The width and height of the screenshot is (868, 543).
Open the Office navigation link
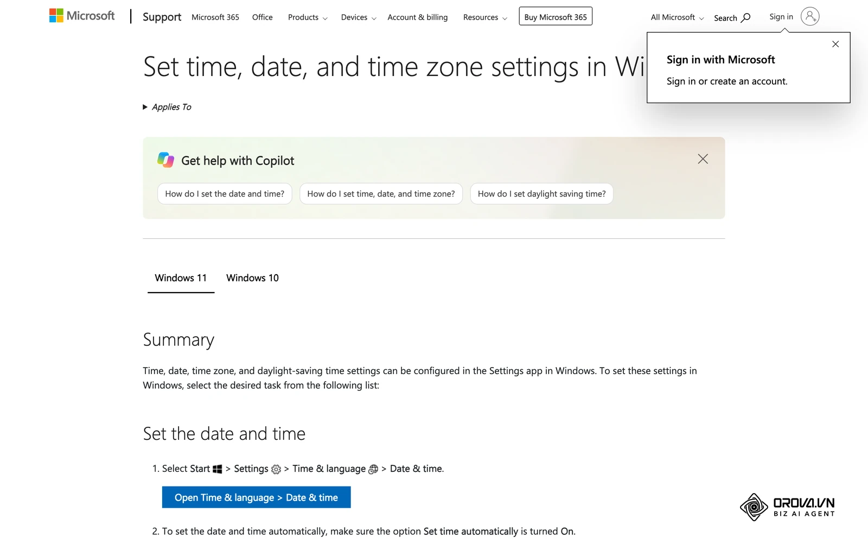263,17
